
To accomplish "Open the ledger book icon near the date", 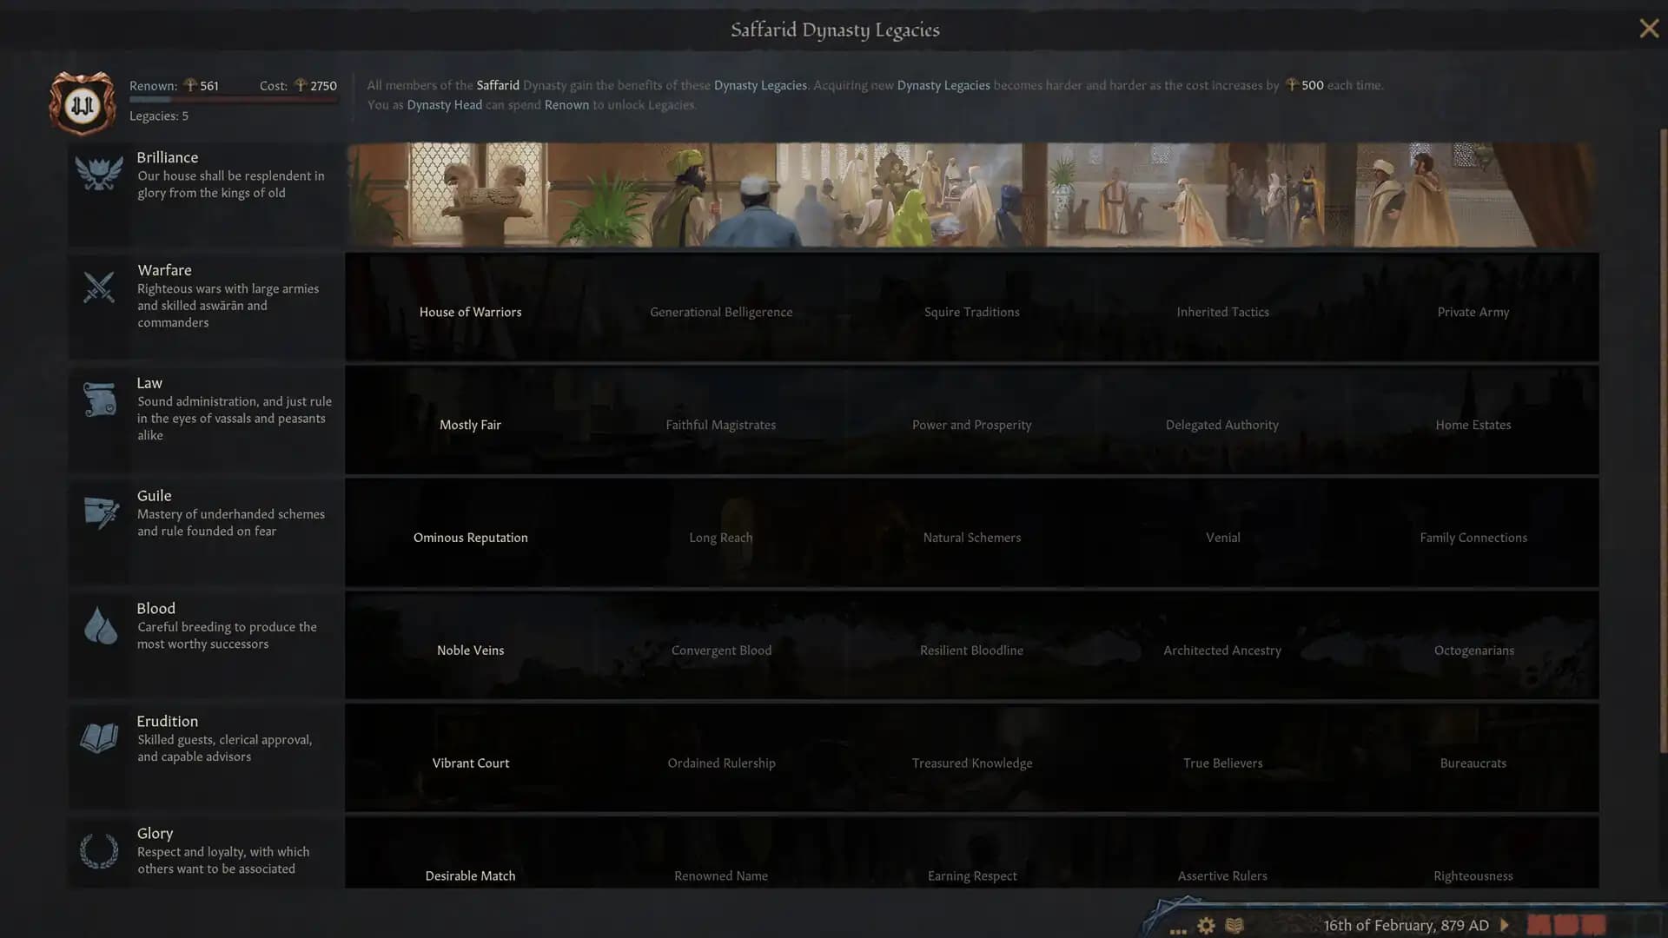I will tap(1234, 925).
